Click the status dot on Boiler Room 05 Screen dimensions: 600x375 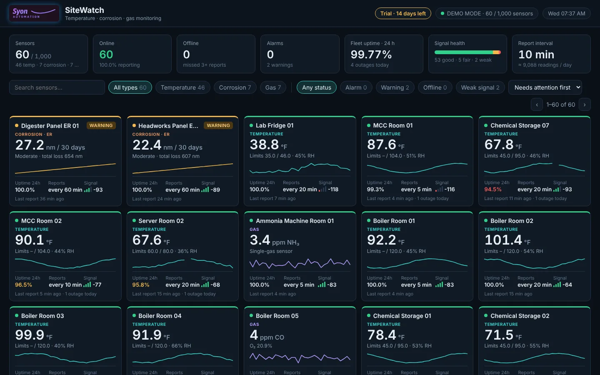251,316
